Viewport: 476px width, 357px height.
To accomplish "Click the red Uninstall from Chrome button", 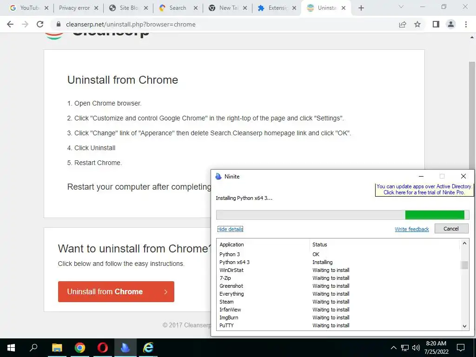I will (116, 291).
